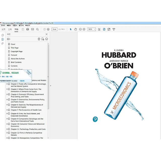
Task: Expand the Chapter 12 bookmark
Action: click(x=7, y=133)
